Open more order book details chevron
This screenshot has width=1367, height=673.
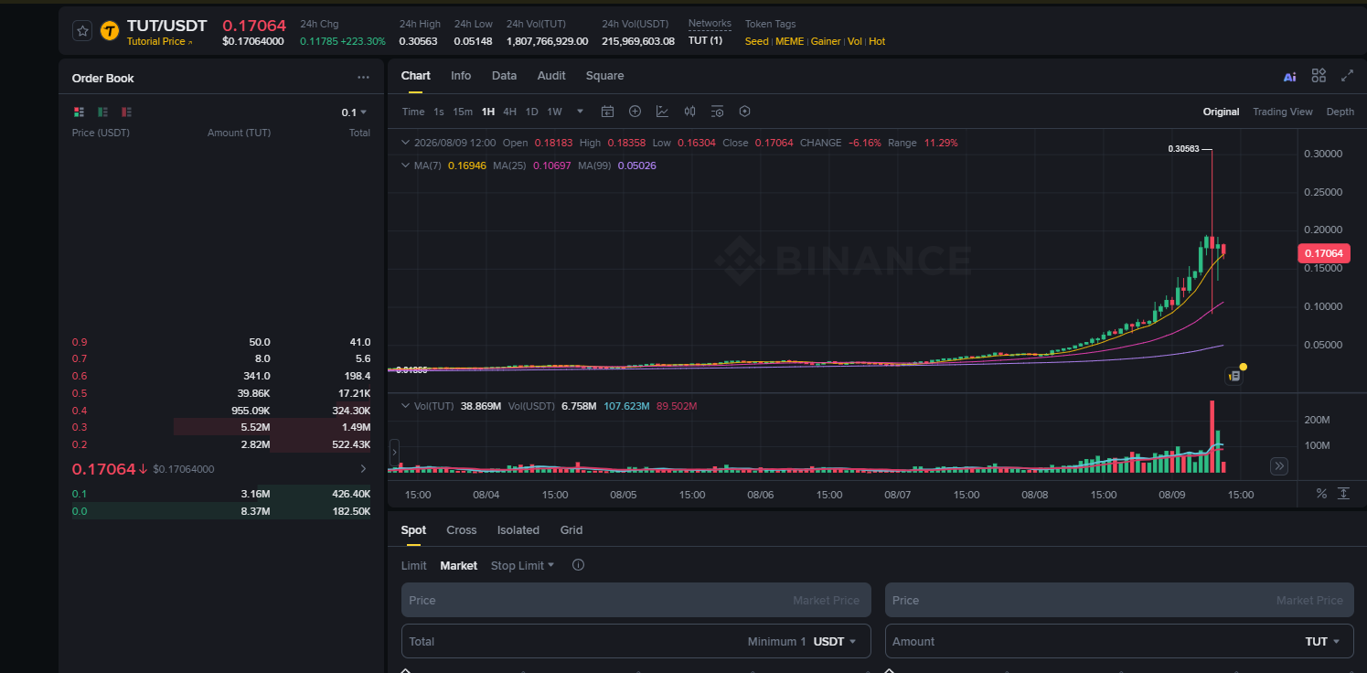[x=363, y=469]
